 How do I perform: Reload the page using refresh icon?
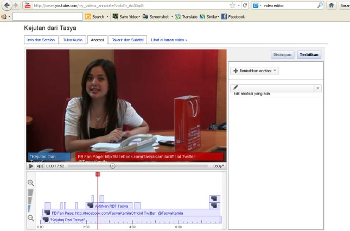click(245, 5)
